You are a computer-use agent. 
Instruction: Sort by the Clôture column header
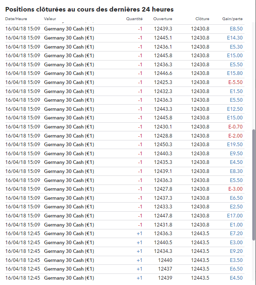[x=202, y=19]
